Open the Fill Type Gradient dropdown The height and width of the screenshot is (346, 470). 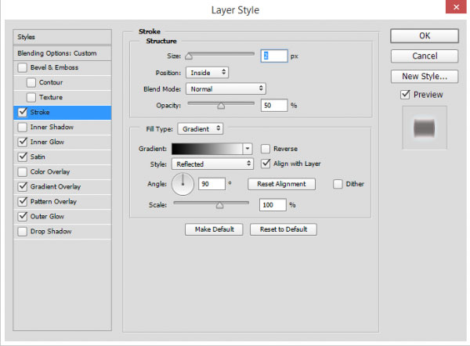[201, 128]
